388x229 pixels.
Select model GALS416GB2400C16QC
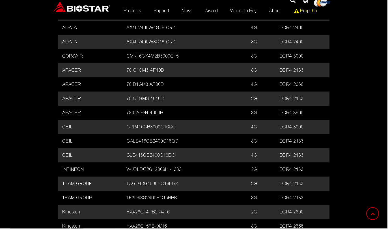click(152, 141)
